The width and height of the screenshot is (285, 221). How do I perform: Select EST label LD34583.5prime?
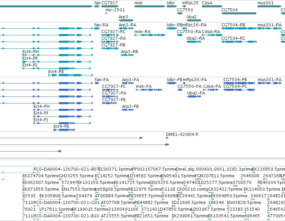(144, 176)
